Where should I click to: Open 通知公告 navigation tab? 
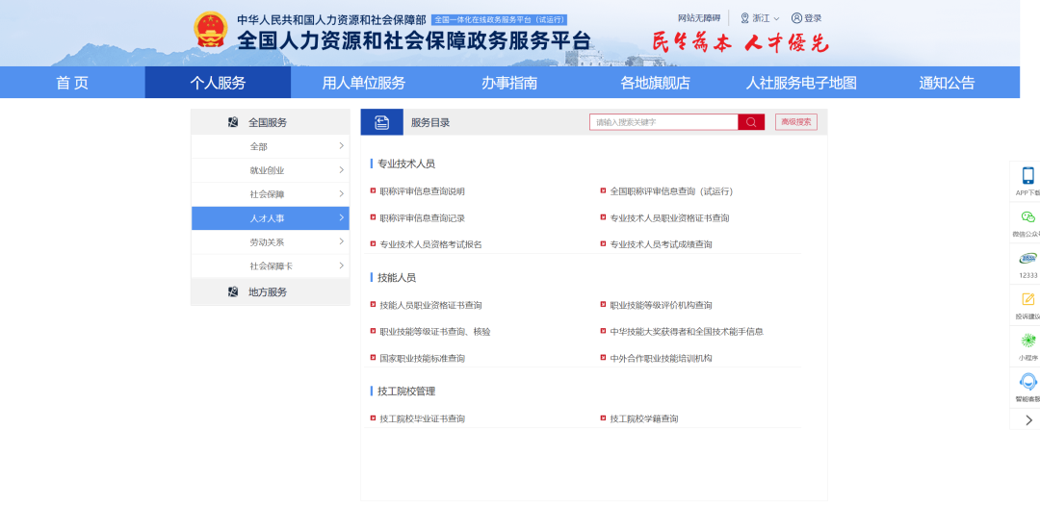click(x=948, y=82)
